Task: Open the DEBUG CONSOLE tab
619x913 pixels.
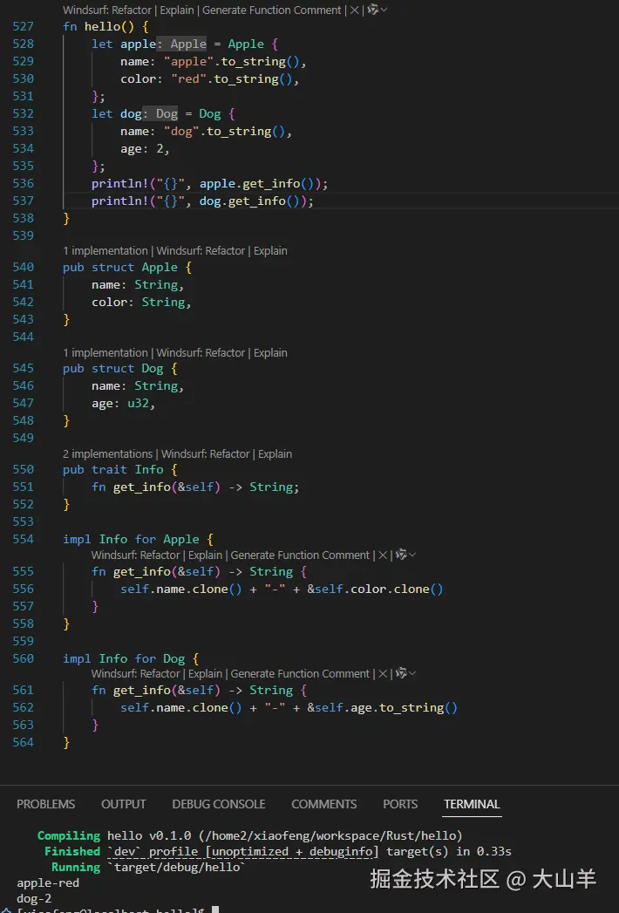Action: [x=218, y=804]
